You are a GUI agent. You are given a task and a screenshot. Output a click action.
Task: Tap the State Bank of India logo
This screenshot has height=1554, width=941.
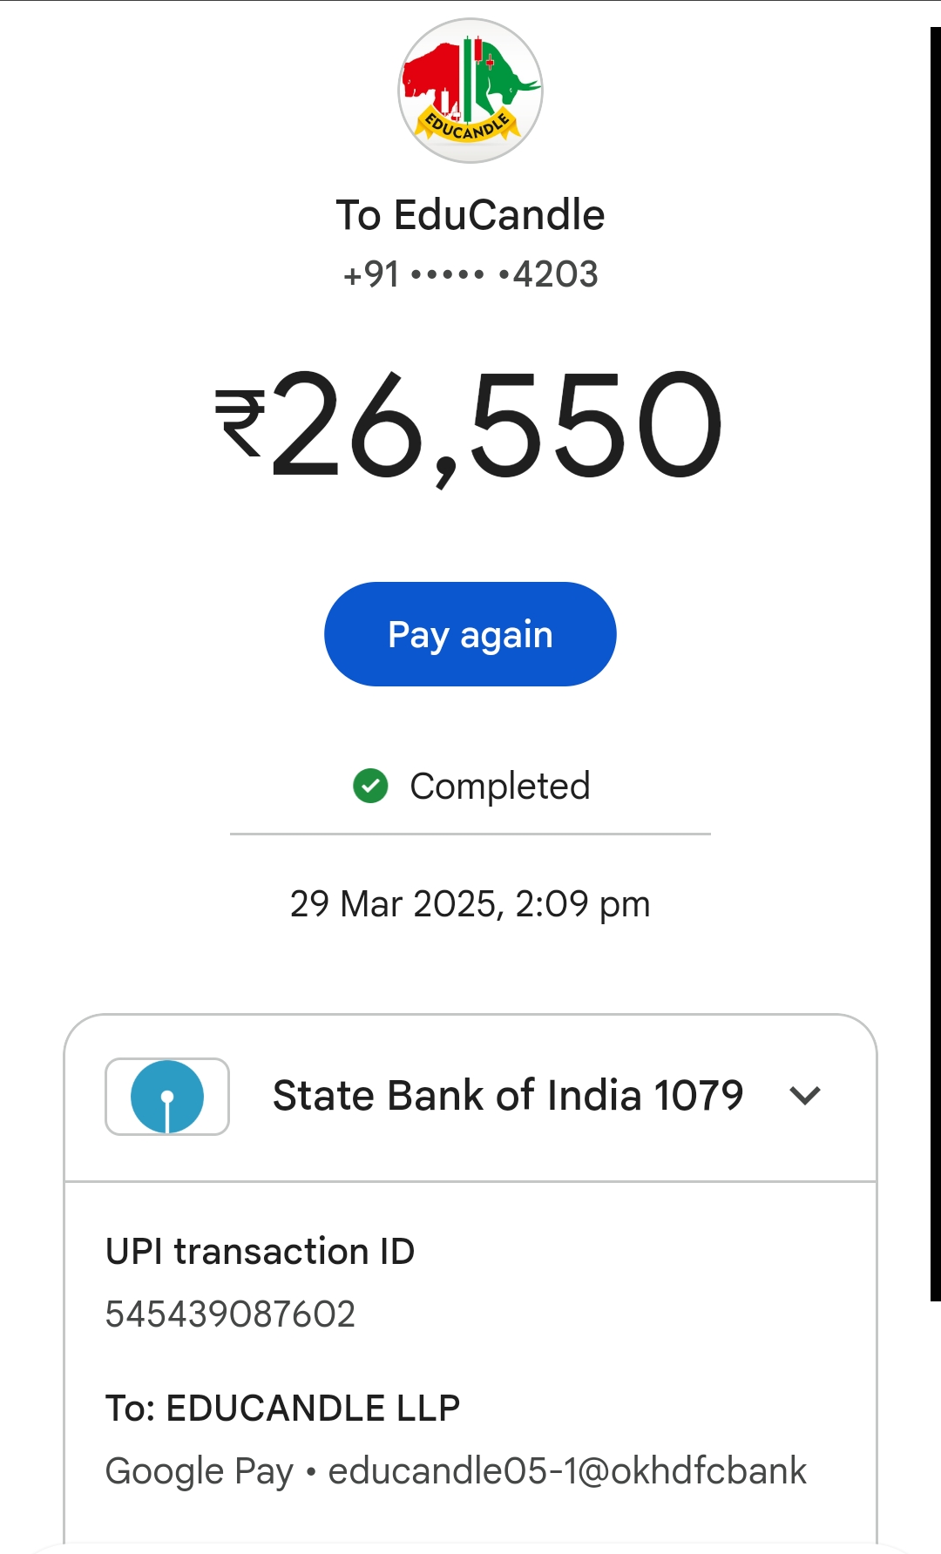(167, 1096)
